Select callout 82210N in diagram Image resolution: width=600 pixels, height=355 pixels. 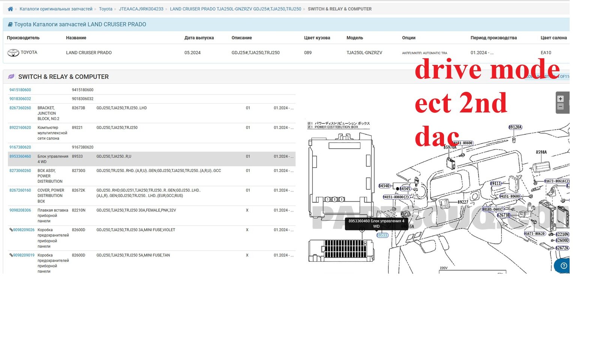(x=562, y=235)
